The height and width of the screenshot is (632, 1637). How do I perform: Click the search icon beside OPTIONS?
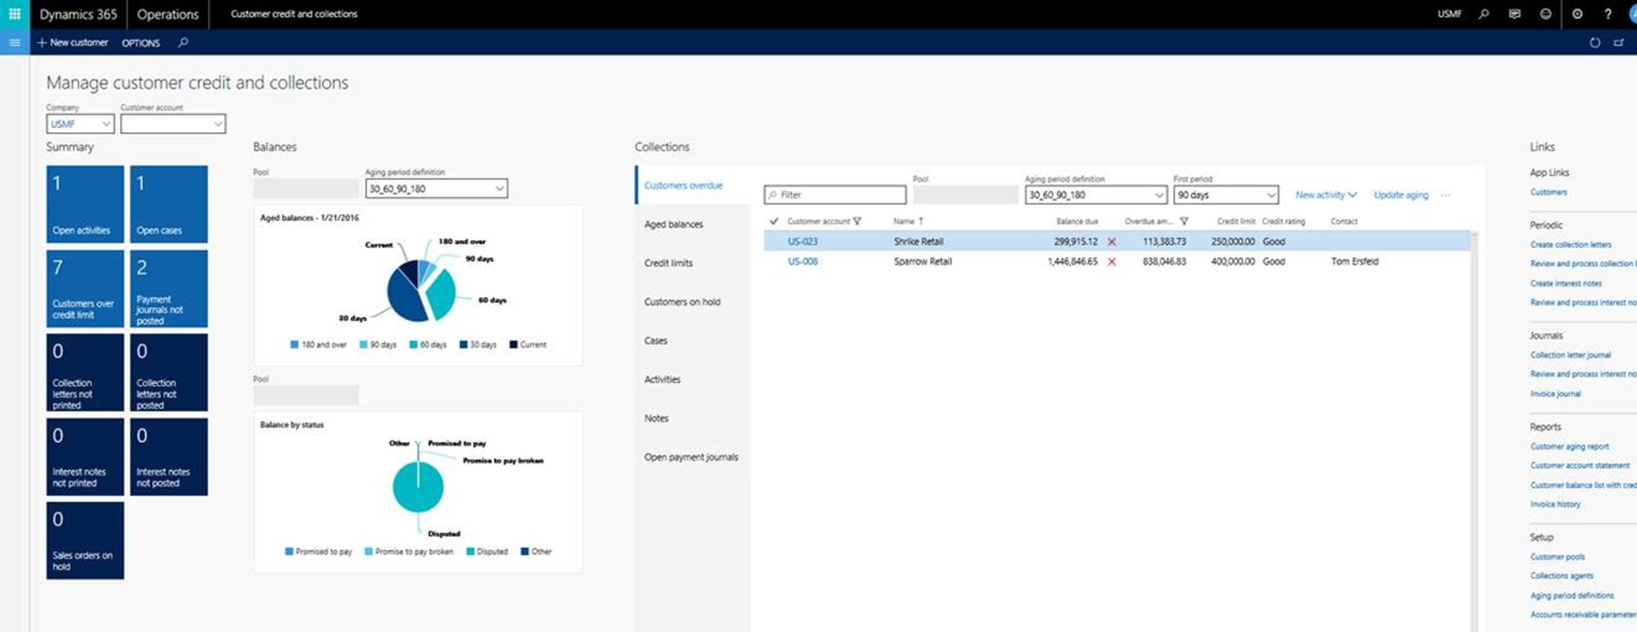click(183, 43)
